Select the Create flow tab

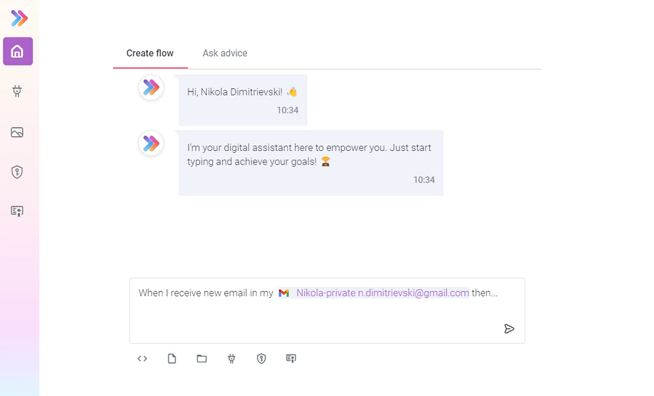tap(150, 53)
